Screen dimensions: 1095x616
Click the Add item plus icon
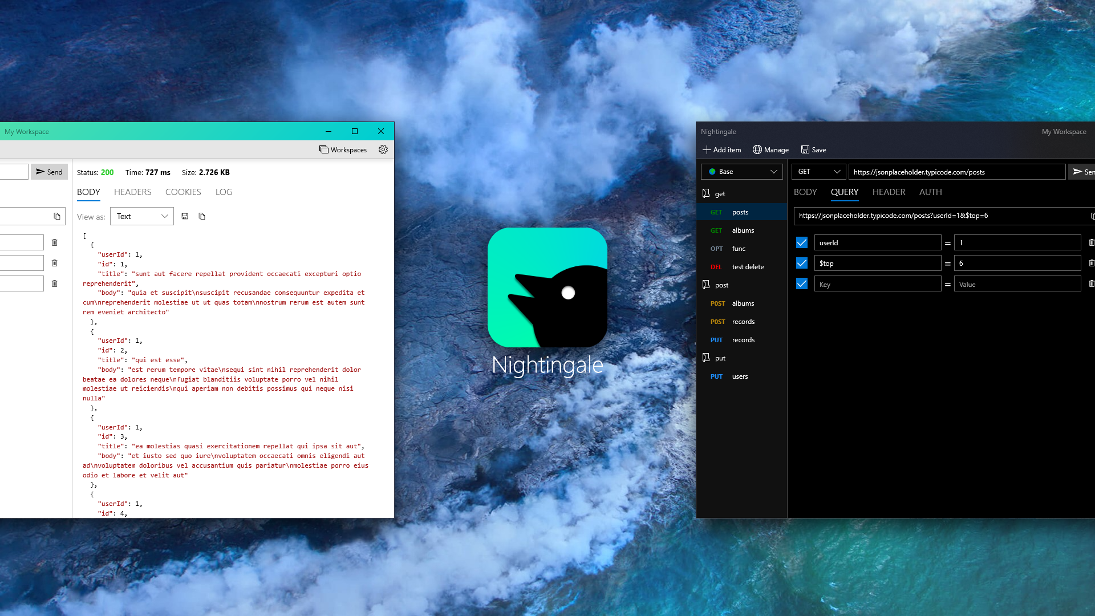tap(707, 149)
